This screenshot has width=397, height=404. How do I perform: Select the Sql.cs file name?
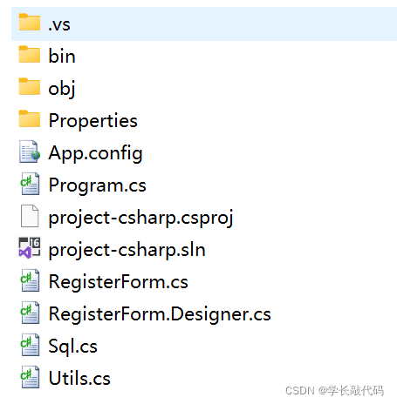coord(72,347)
